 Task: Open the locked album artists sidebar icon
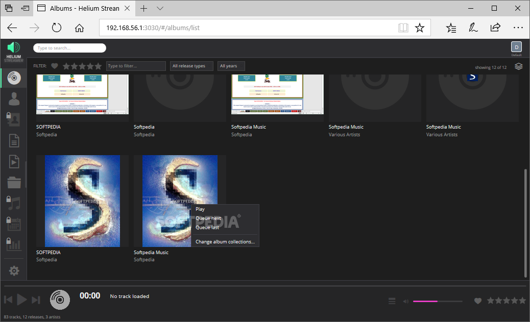13,119
